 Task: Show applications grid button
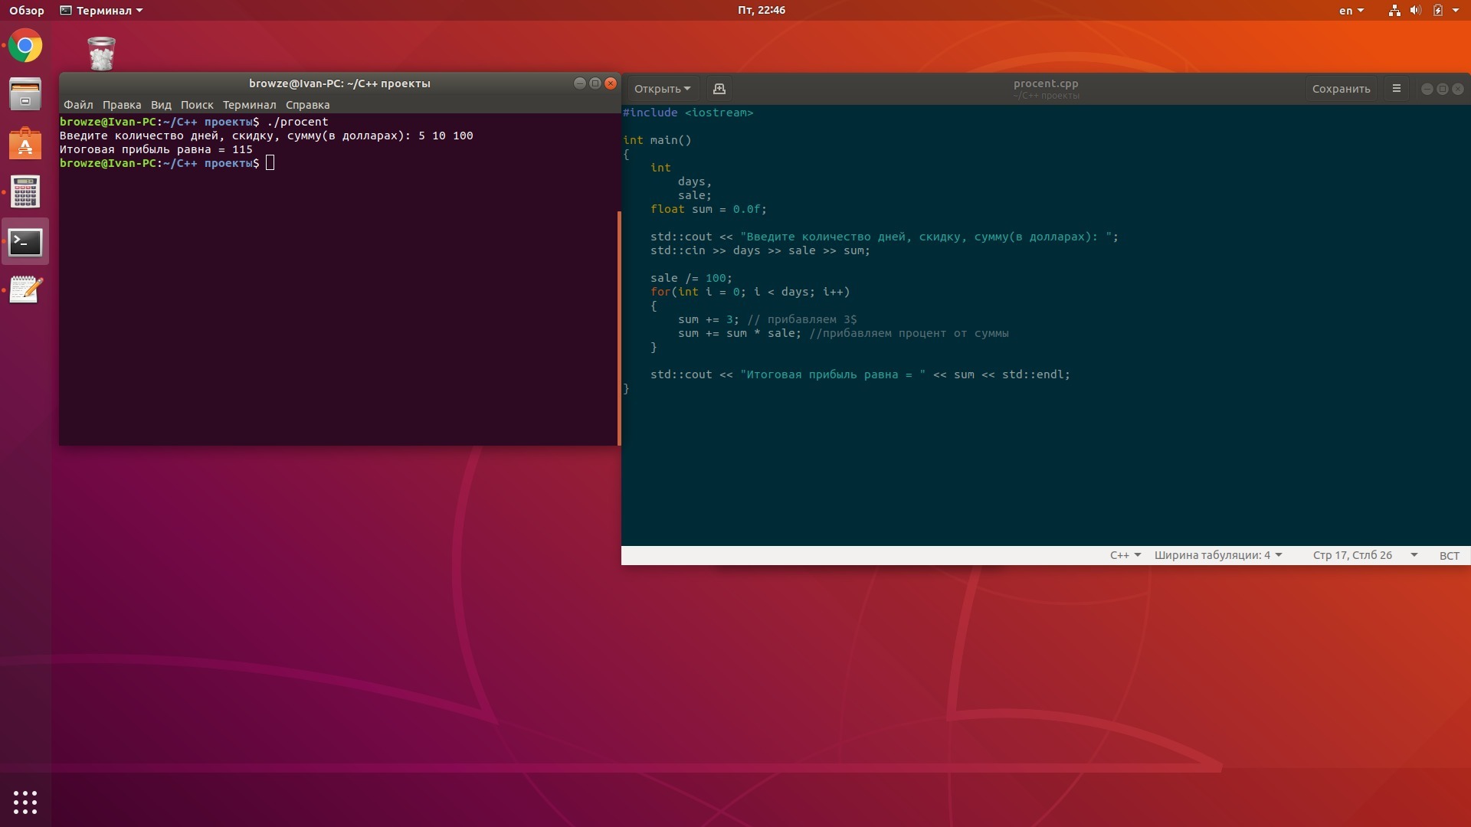click(x=25, y=802)
